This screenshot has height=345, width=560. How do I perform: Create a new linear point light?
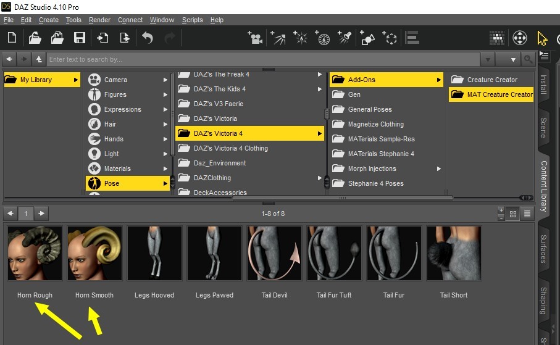click(x=322, y=38)
